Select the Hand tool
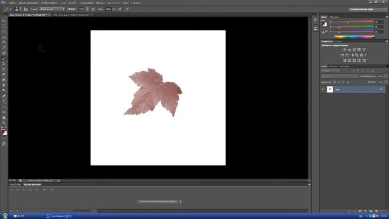The image size is (389, 219). pyautogui.click(x=4, y=117)
